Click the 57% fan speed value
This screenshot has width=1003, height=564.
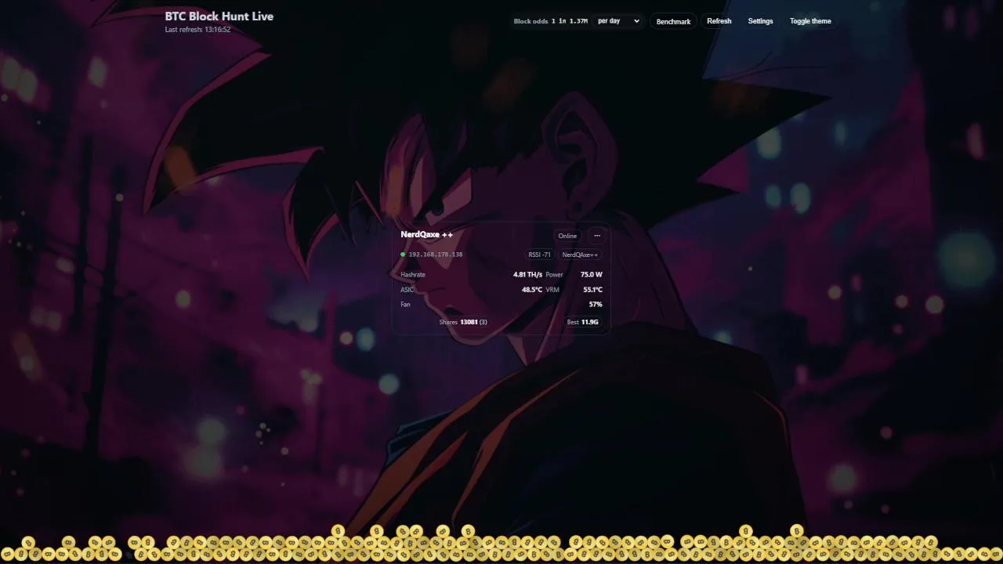(x=596, y=304)
